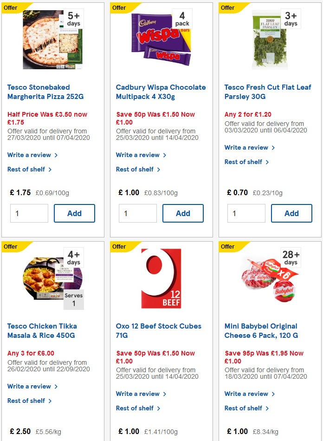This screenshot has height=441, width=323.
Task: Write a review for Mini Babybel cheese
Action: click(246, 394)
